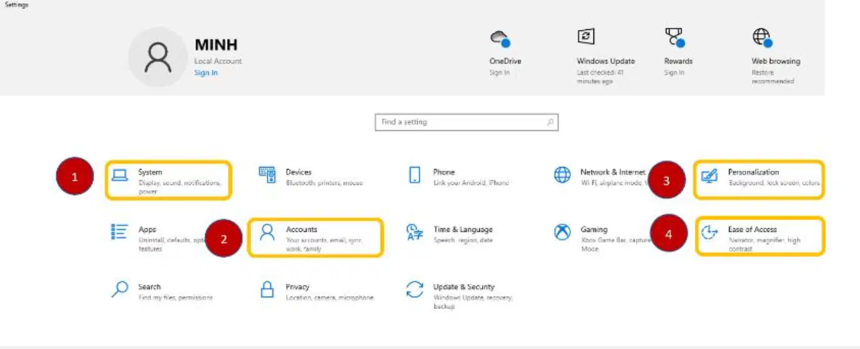Screen dimensions: 860x349
Task: Open the Personalization paintbrush icon
Action: [709, 175]
